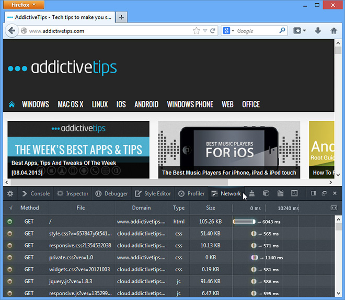Open the ANDROID site category
345x300 pixels.
(x=146, y=104)
